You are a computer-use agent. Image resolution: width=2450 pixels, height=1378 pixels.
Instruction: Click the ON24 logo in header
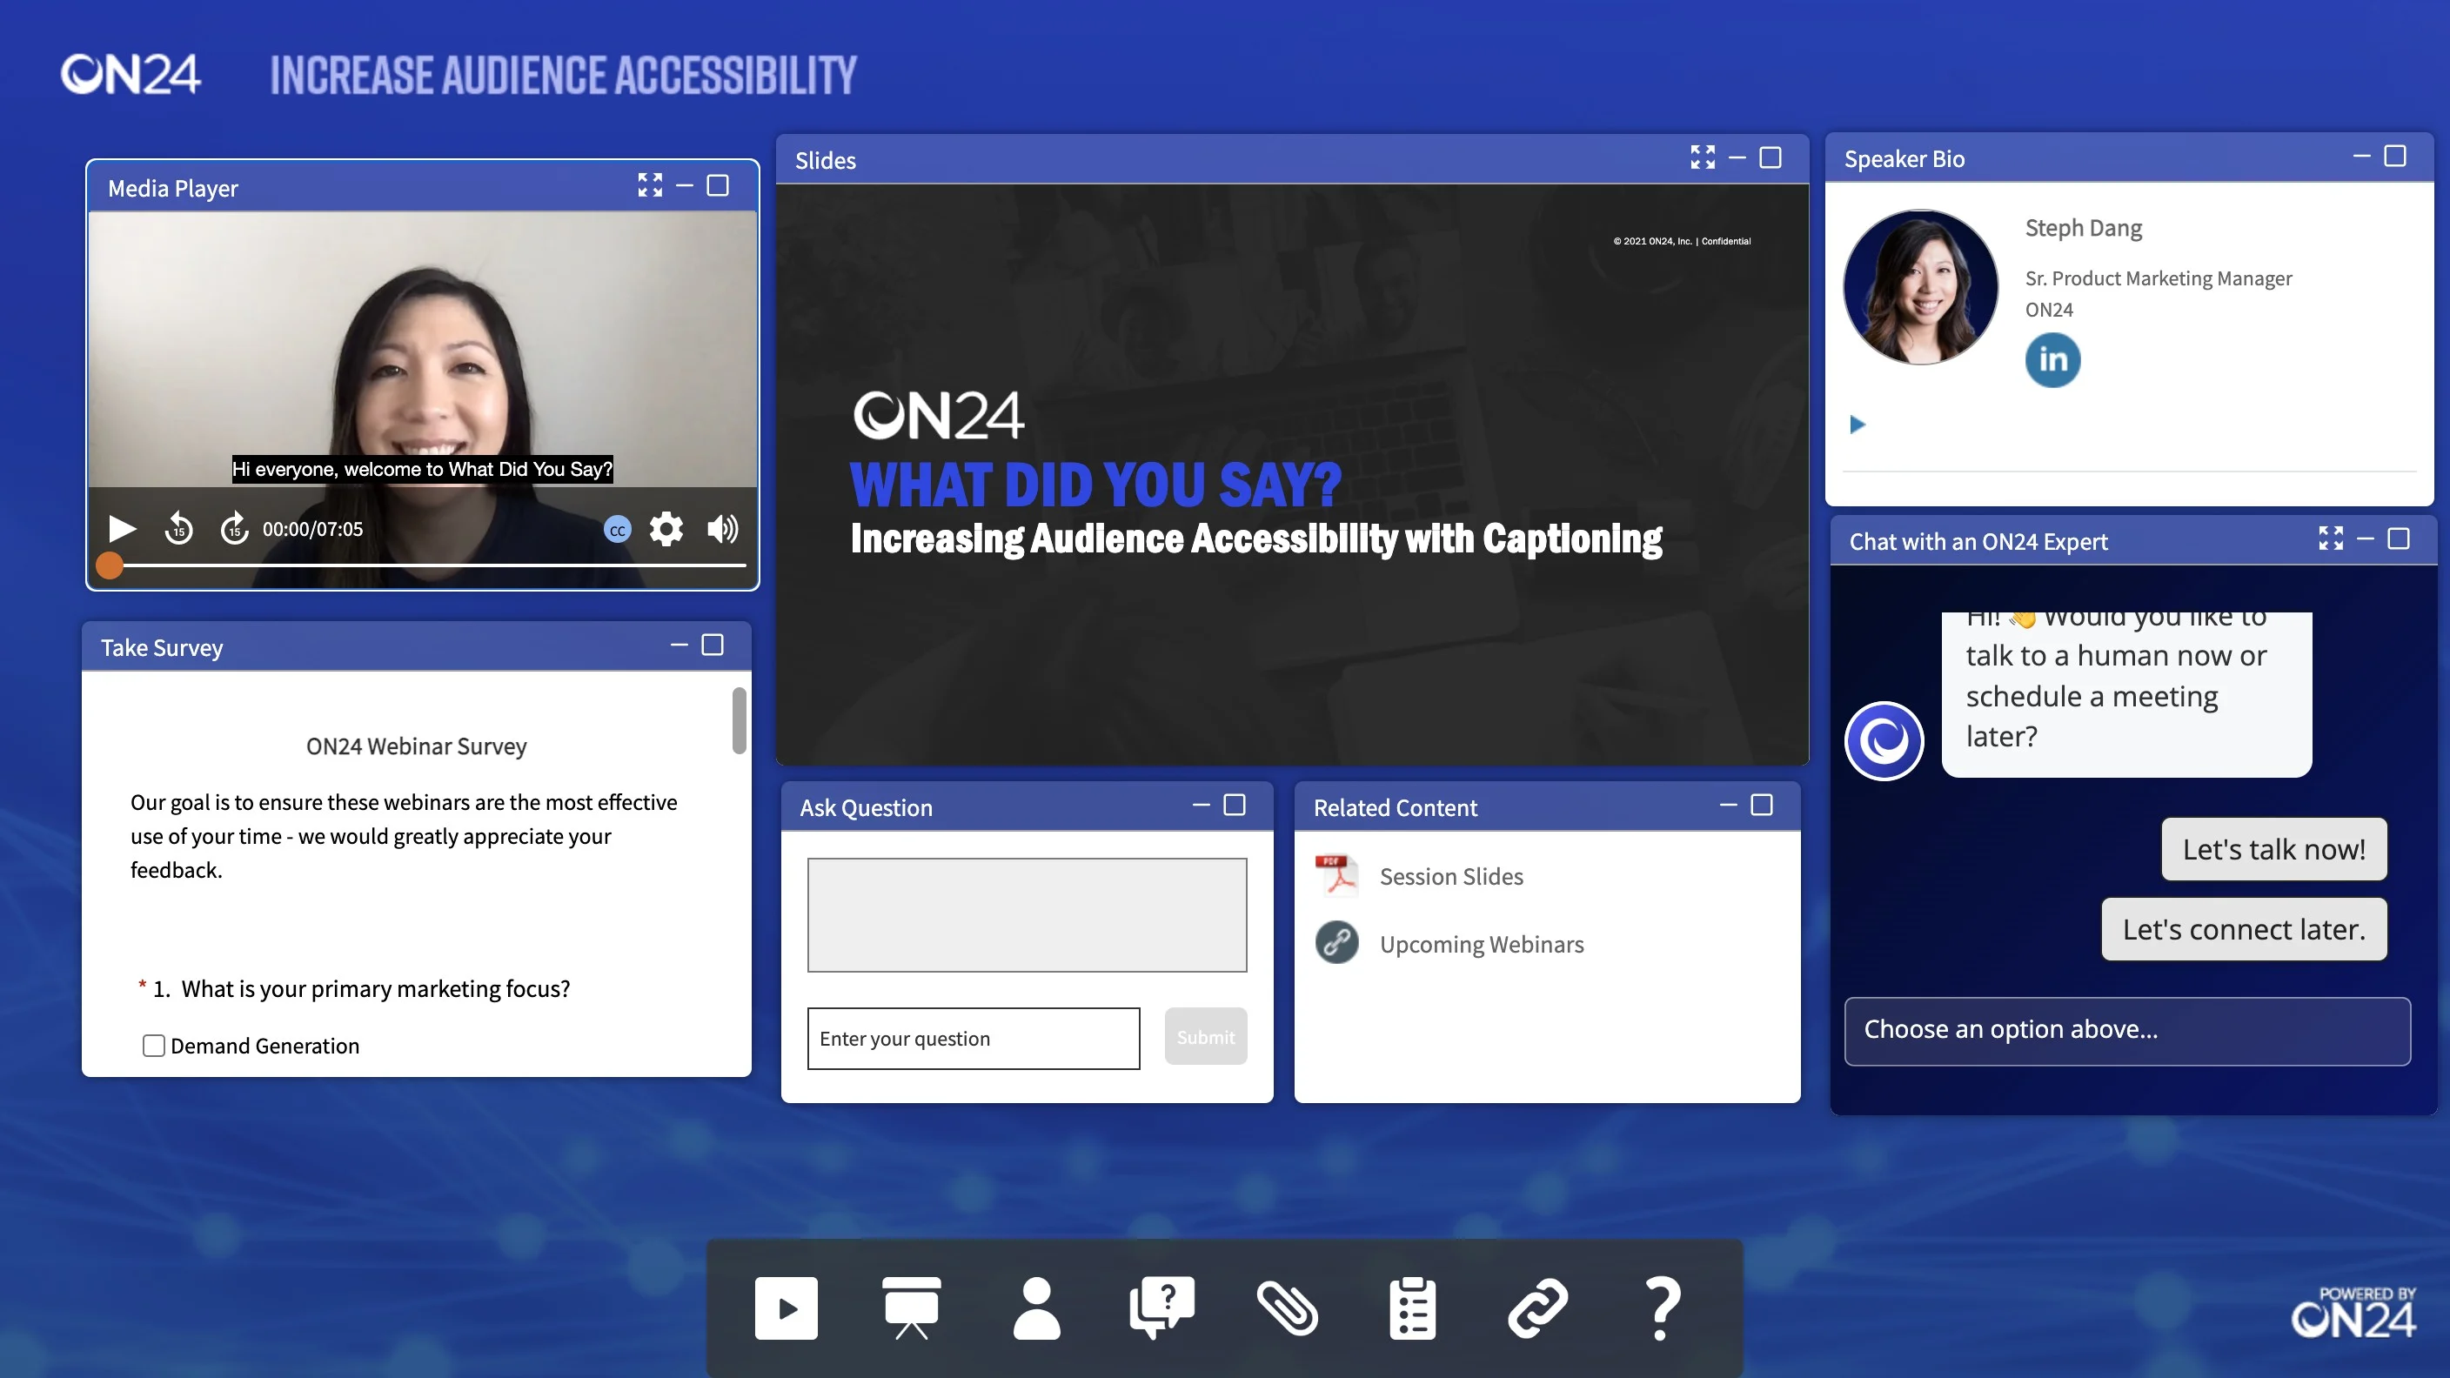point(131,73)
